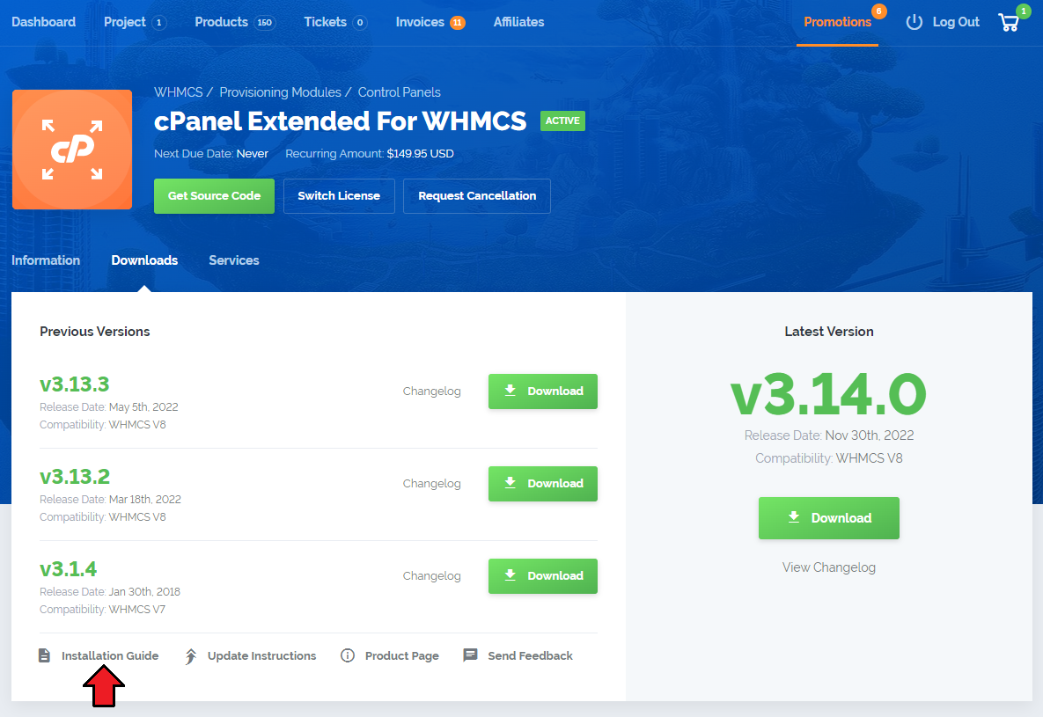Click the Get Source Code button
This screenshot has width=1043, height=717.
(x=214, y=196)
